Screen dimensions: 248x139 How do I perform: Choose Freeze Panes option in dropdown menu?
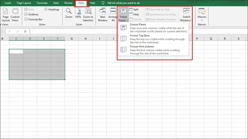[x=153, y=28]
